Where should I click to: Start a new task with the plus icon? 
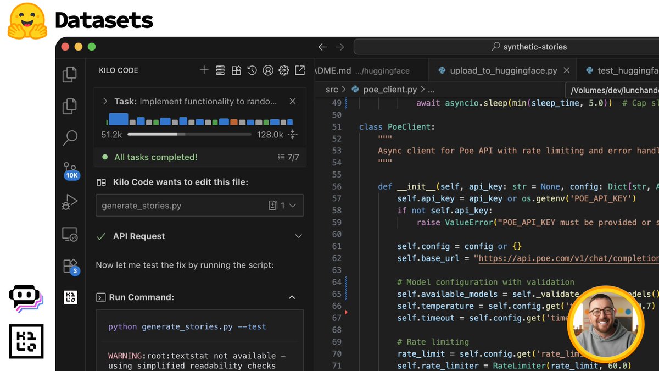pyautogui.click(x=204, y=70)
